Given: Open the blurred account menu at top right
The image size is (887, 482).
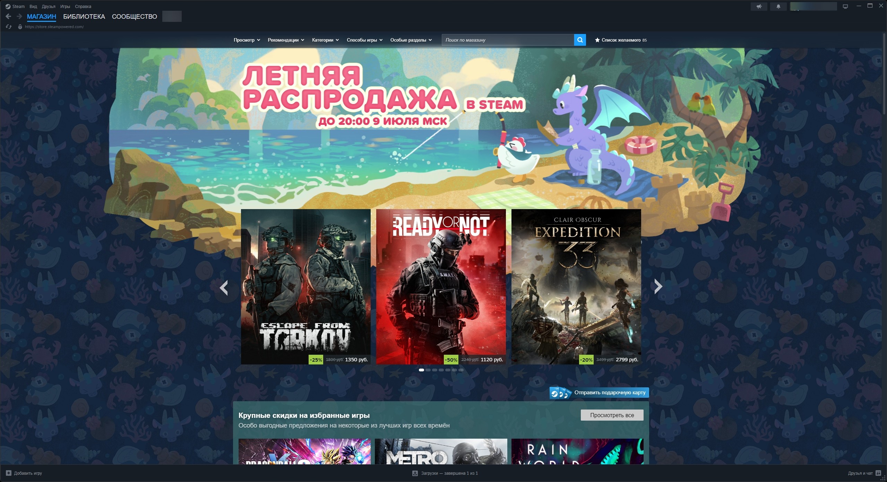Looking at the screenshot, I should (x=813, y=6).
